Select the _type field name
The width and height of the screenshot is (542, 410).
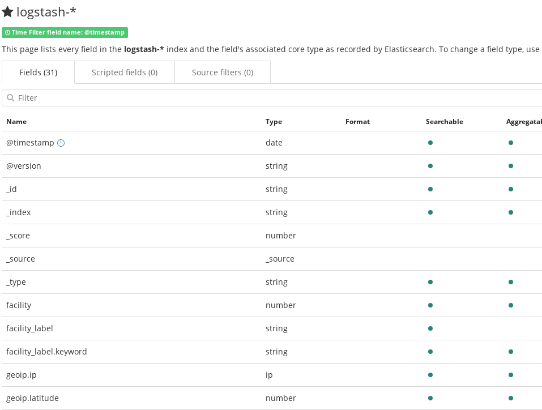click(x=16, y=282)
